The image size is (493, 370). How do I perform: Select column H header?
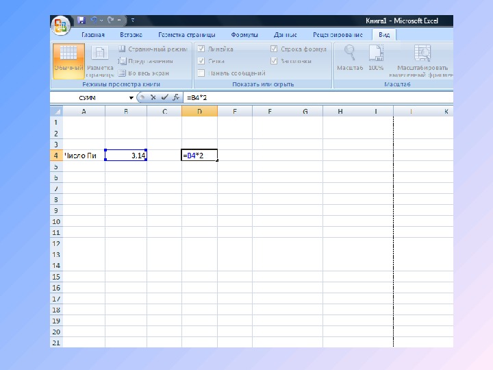pyautogui.click(x=340, y=112)
